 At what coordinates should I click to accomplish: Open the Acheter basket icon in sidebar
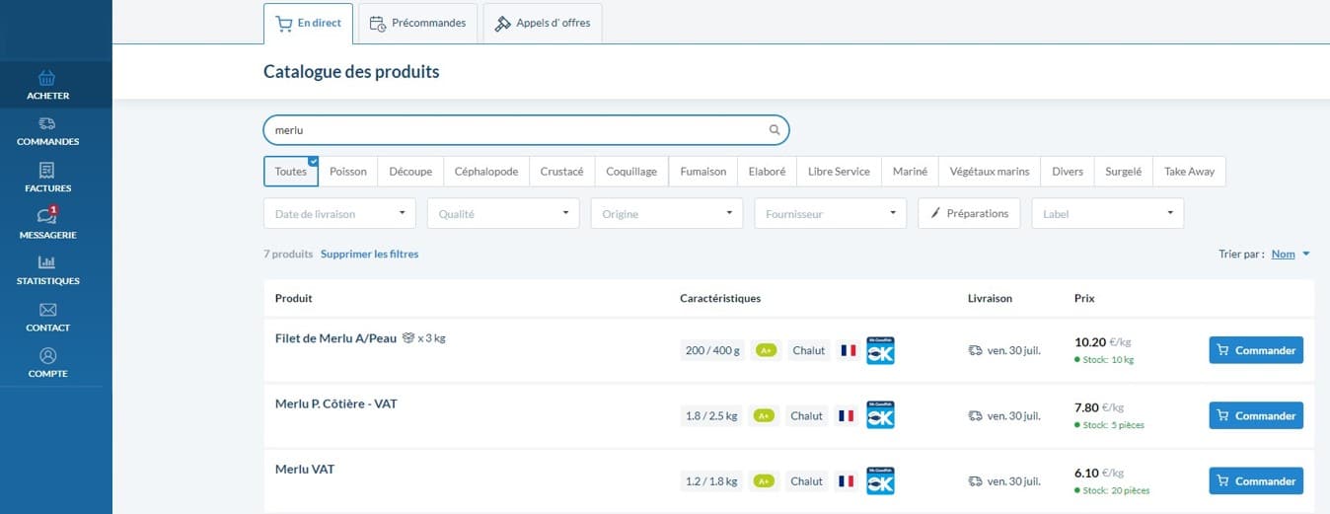[x=47, y=78]
